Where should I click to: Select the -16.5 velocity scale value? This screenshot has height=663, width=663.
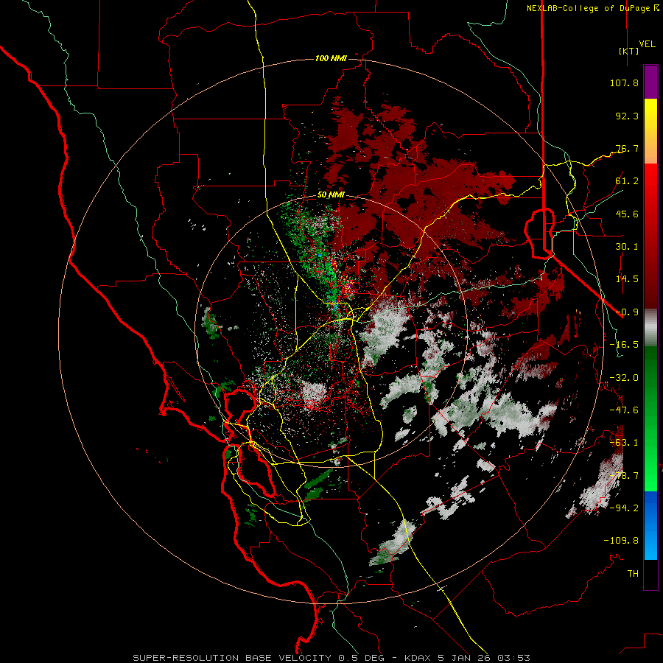click(x=624, y=345)
